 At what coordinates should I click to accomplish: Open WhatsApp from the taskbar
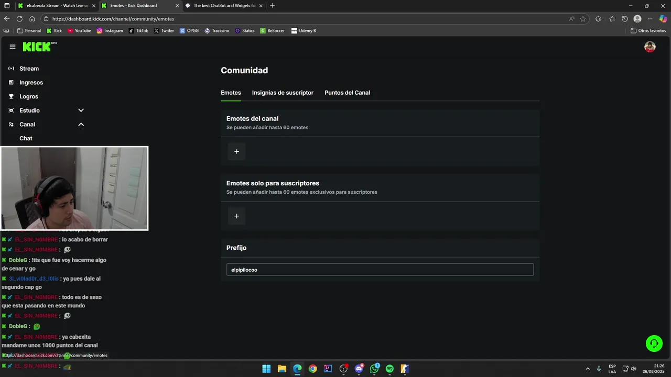pos(374,369)
